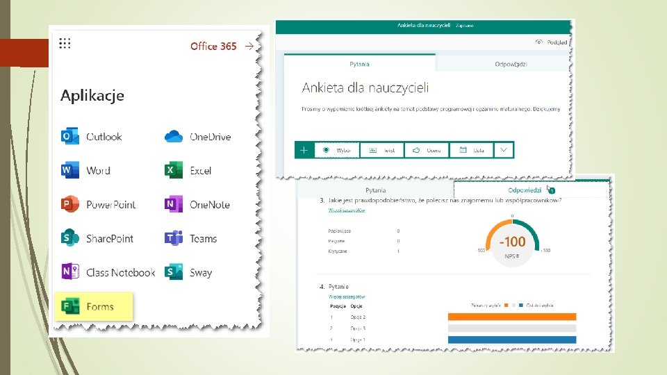Open the app launcher waffle icon

click(x=65, y=43)
